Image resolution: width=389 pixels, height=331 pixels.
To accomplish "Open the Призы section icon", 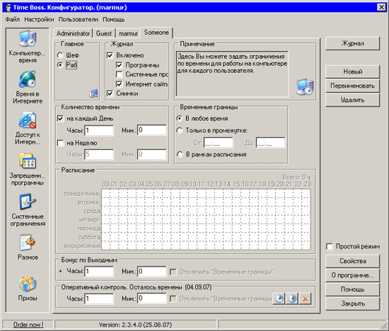I will (28, 284).
